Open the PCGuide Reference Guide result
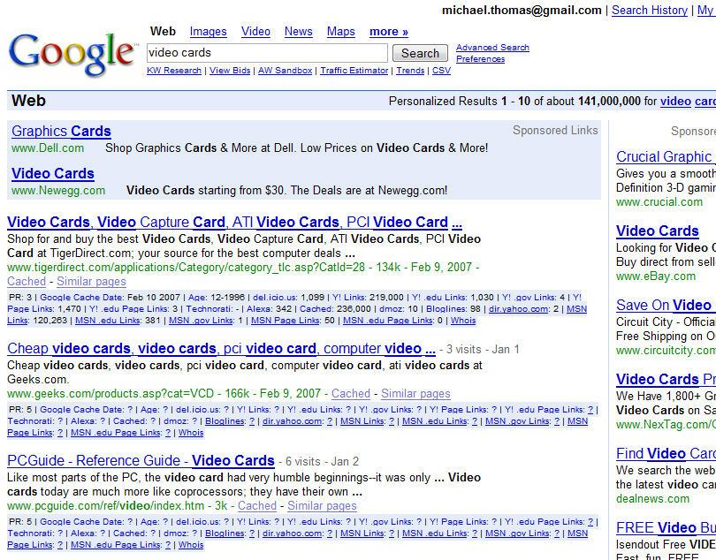This screenshot has height=560, width=716. click(141, 461)
